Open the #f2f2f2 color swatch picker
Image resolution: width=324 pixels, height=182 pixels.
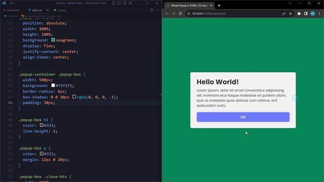[x=53, y=85]
